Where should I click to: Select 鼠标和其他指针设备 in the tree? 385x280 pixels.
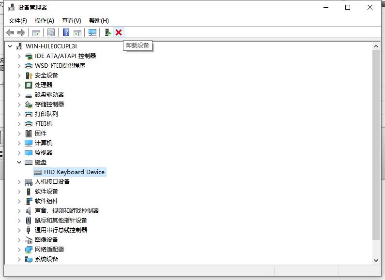coord(61,221)
